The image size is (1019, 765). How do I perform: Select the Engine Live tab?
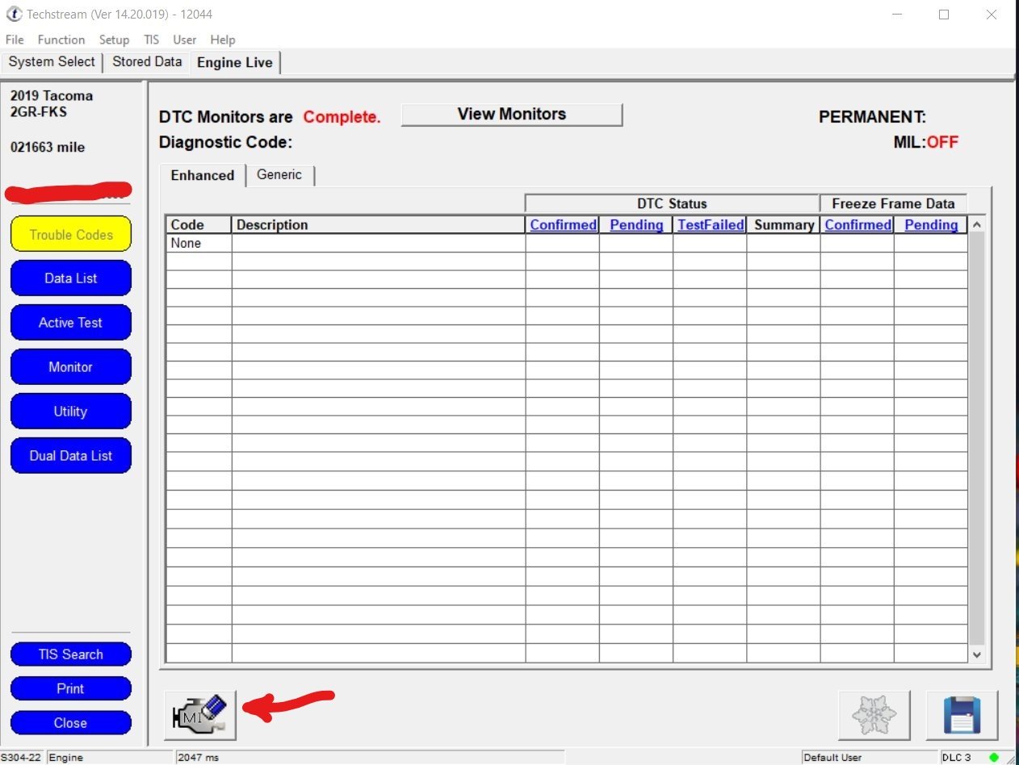coord(235,63)
